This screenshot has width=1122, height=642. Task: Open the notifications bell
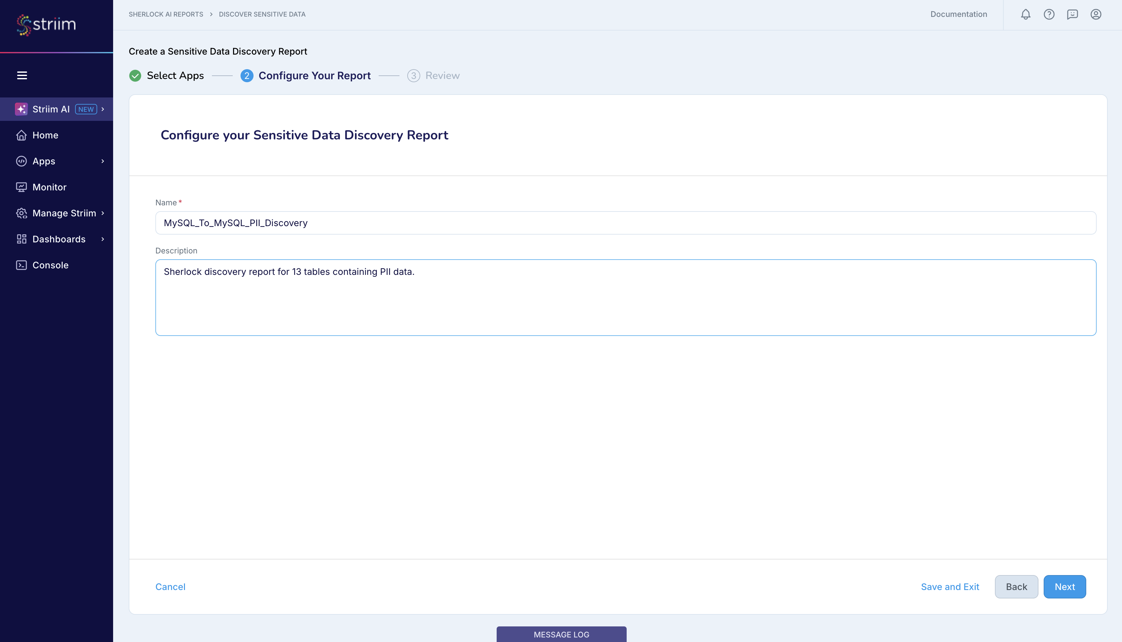[1026, 14]
